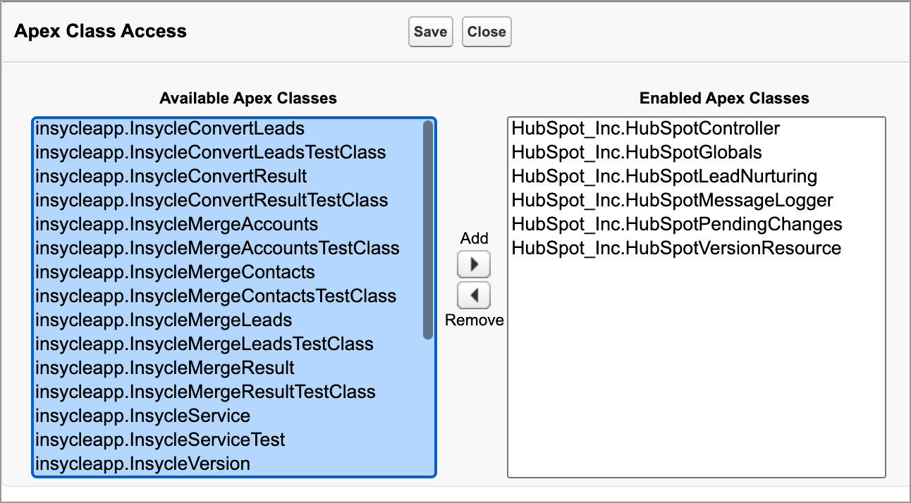The width and height of the screenshot is (911, 503).
Task: Select insycleapp.InsycleService from the available classes
Action: [141, 416]
